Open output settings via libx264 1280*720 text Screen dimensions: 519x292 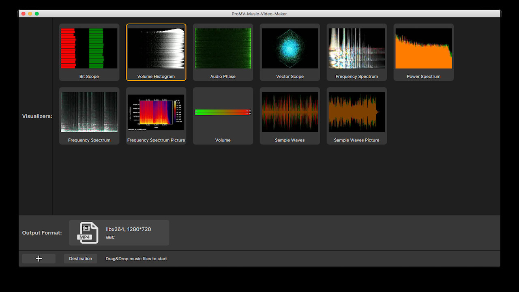point(129,229)
